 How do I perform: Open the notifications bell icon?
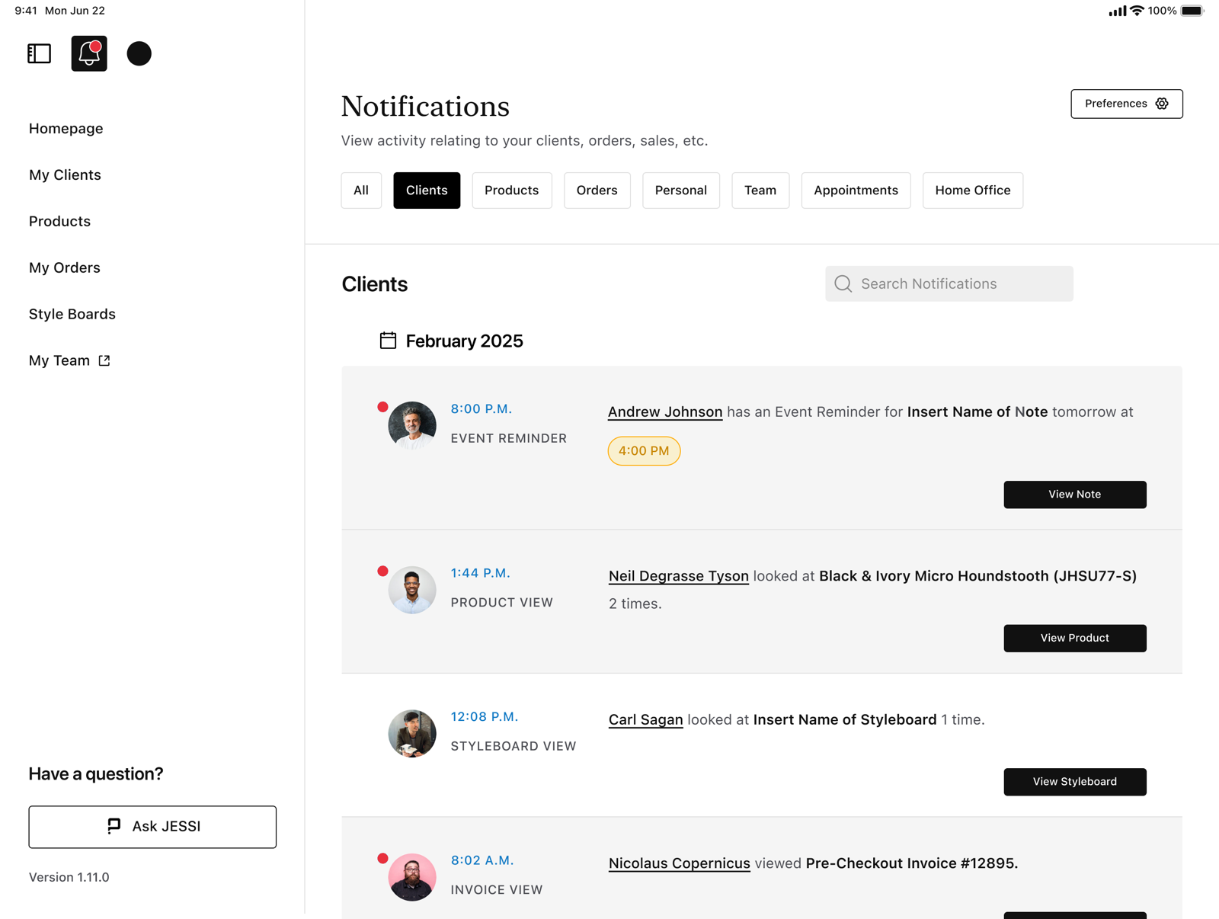click(x=89, y=53)
